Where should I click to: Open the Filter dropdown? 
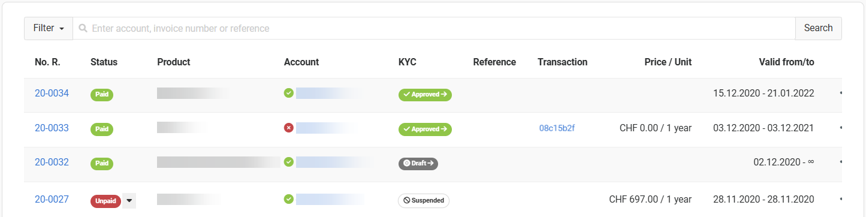49,28
